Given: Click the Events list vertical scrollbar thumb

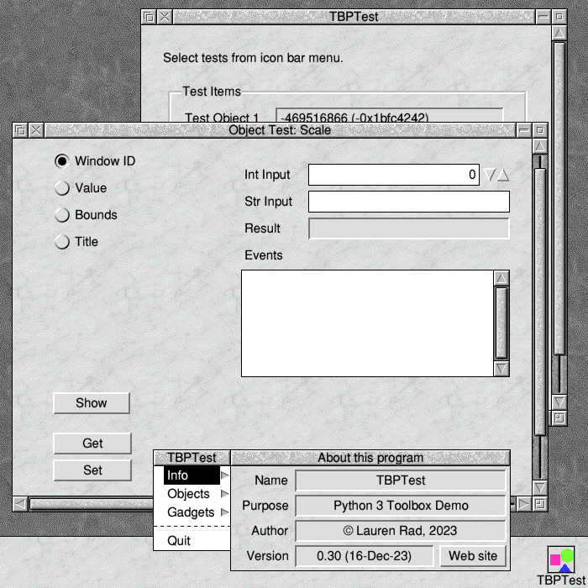Looking at the screenshot, I should (x=501, y=323).
